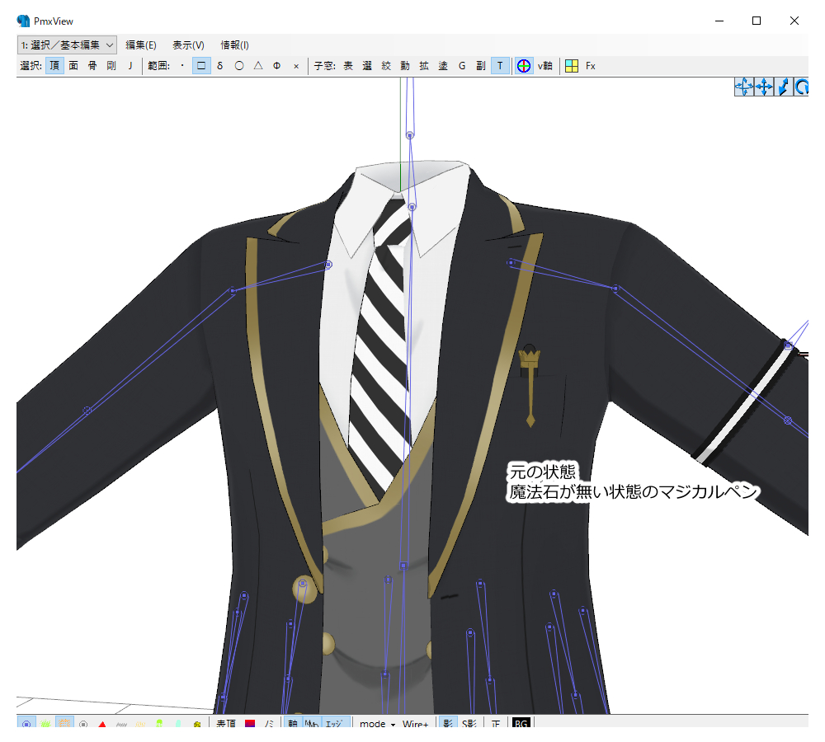825x742 pixels.
Task: Toggle the S影 self-shadow display
Action: (469, 723)
